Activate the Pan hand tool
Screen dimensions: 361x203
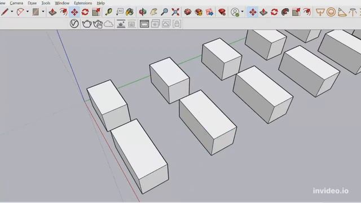153,12
